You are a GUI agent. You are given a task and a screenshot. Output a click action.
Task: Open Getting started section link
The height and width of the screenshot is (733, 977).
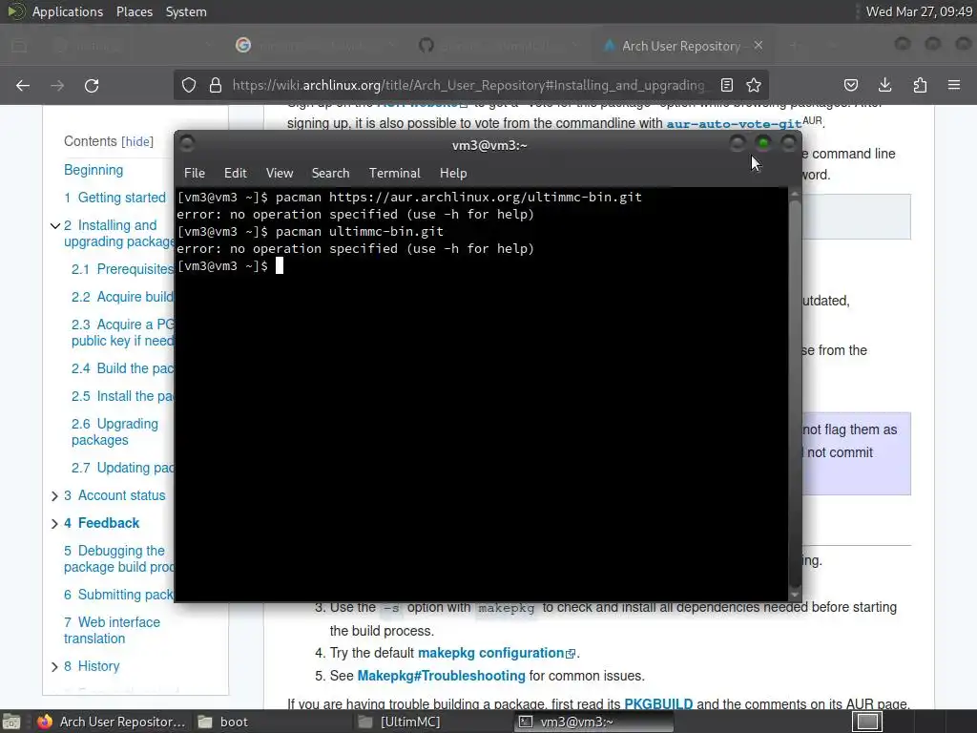tap(114, 198)
